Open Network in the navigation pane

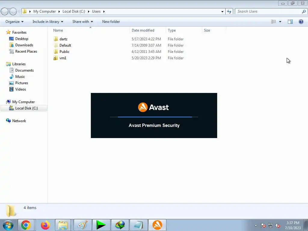tap(19, 121)
